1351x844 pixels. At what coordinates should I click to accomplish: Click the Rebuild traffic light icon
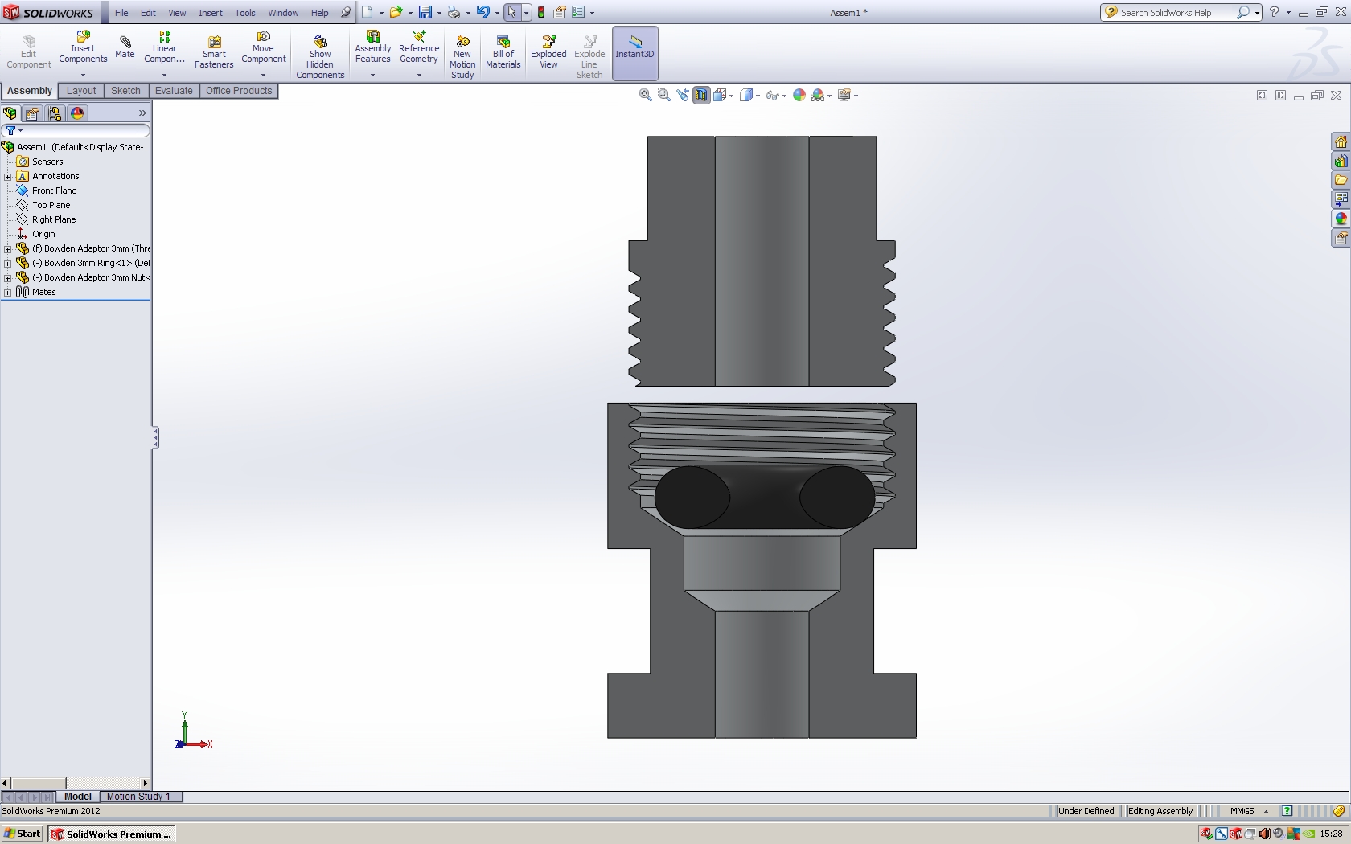click(541, 12)
